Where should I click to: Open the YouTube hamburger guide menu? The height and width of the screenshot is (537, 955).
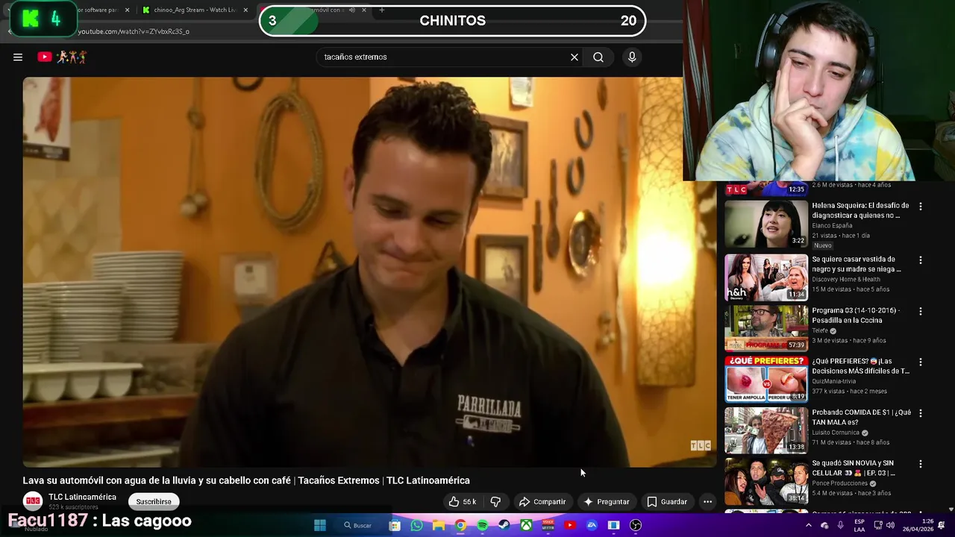[18, 57]
